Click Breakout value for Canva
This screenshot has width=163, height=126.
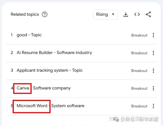[x=139, y=89]
